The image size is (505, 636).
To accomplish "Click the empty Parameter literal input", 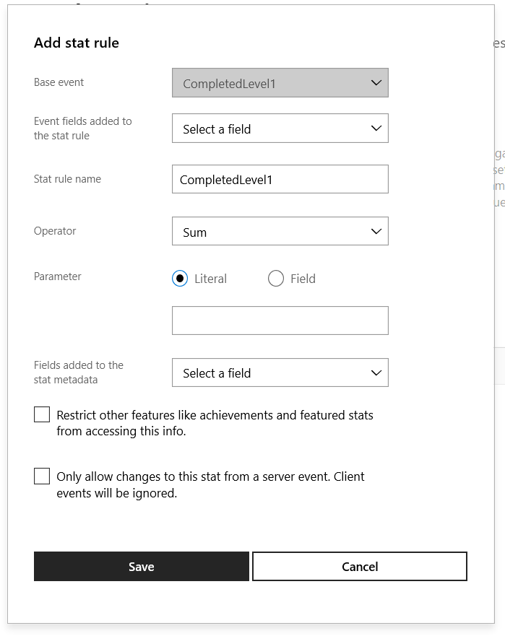I will (280, 320).
